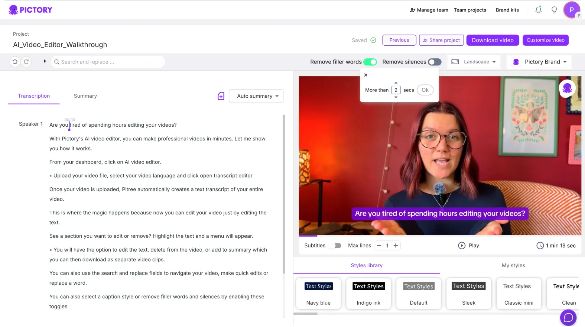Switch to the My styles tab
Image resolution: width=585 pixels, height=327 pixels.
point(513,265)
